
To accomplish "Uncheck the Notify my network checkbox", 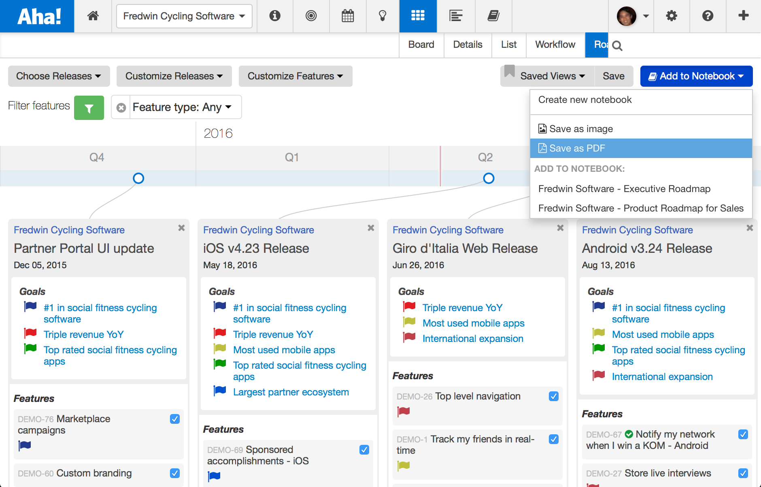I will click(x=743, y=434).
